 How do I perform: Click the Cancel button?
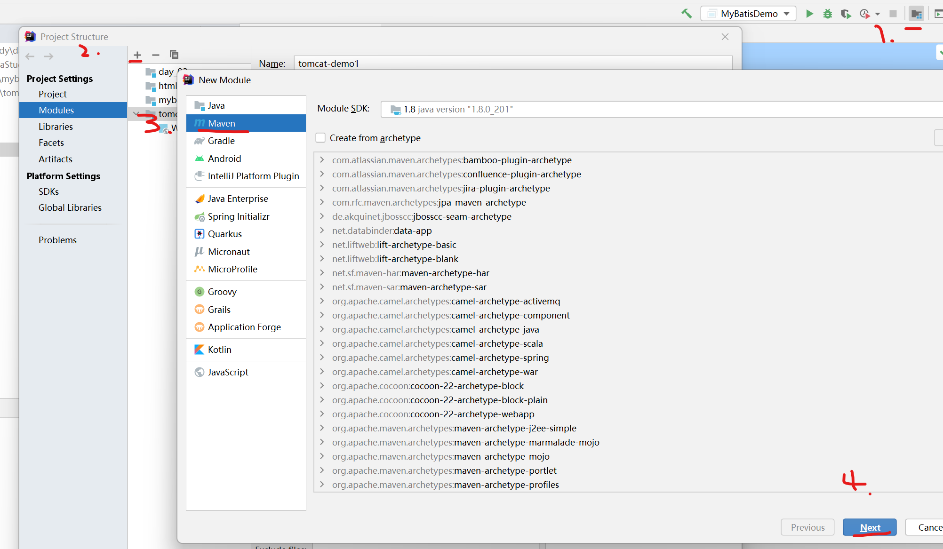point(925,527)
